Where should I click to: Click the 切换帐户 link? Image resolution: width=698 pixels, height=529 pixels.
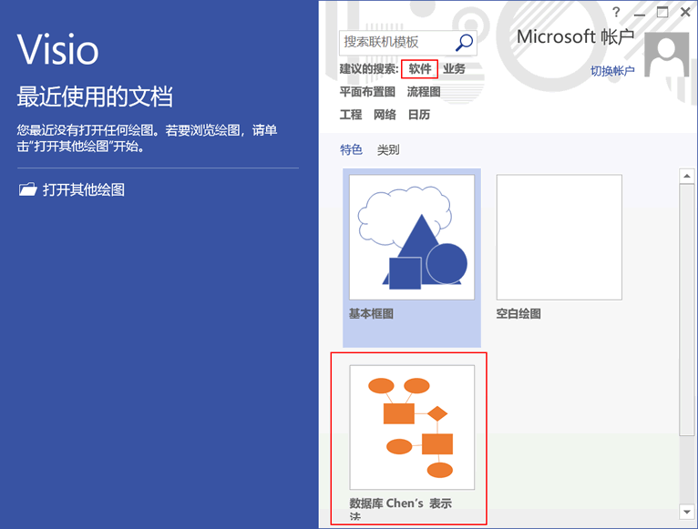click(x=612, y=71)
